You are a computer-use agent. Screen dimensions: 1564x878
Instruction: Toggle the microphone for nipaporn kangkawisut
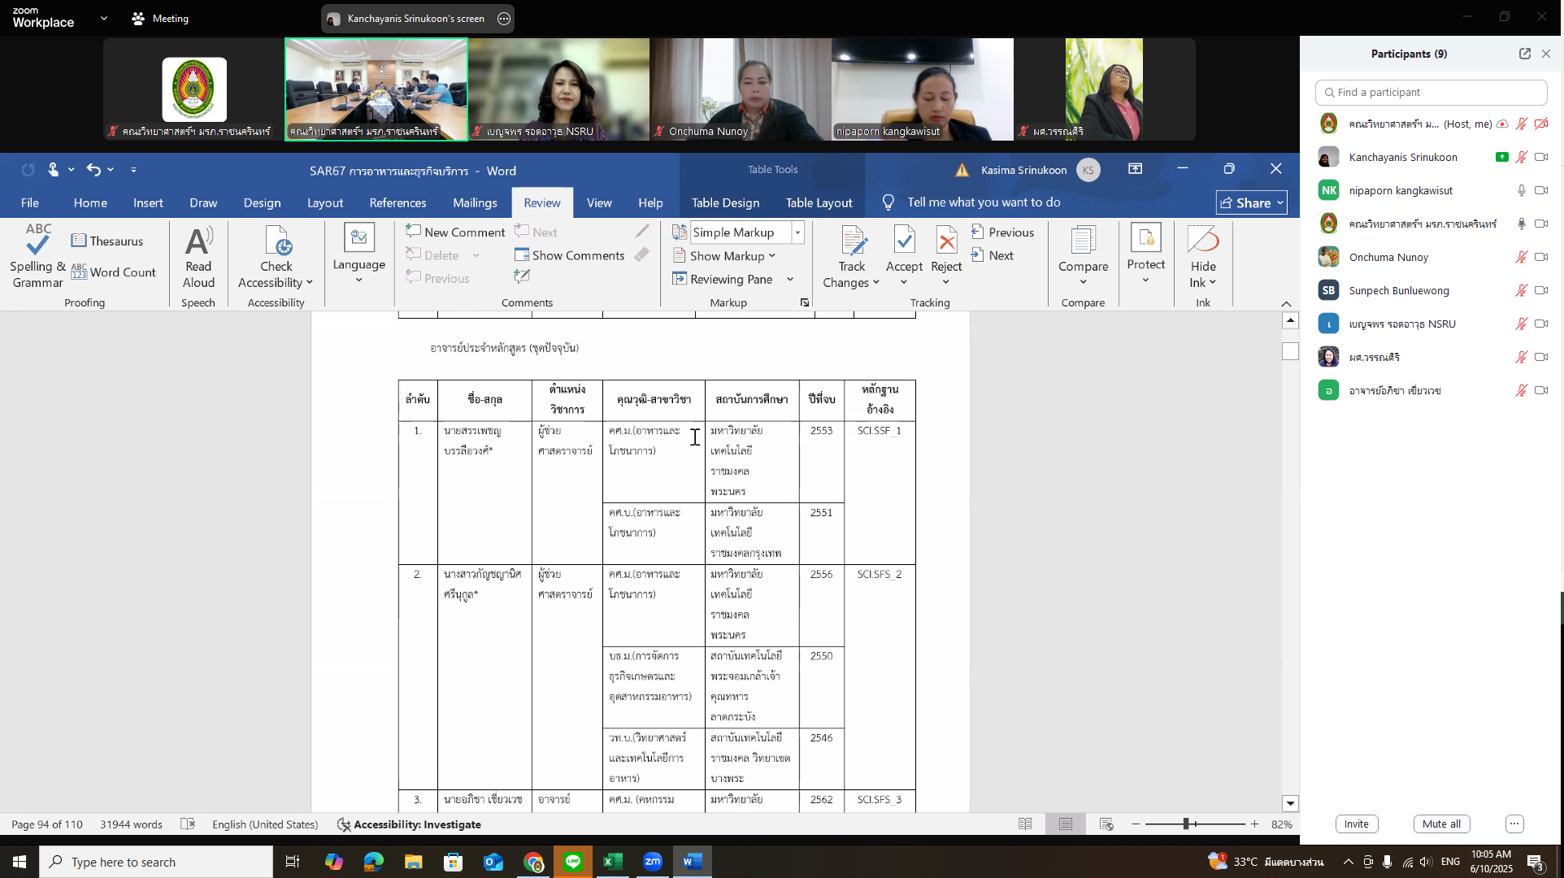point(1521,190)
